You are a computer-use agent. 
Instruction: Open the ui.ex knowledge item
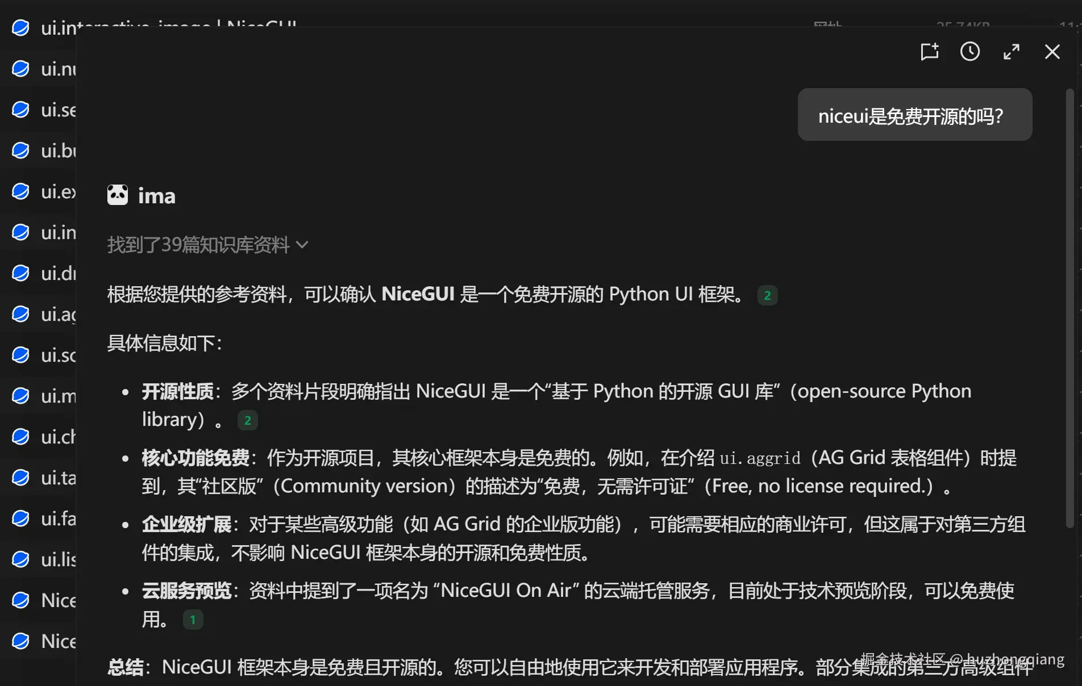click(x=59, y=191)
